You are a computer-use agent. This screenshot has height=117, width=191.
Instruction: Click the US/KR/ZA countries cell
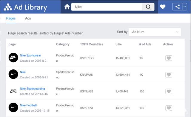(x=87, y=108)
